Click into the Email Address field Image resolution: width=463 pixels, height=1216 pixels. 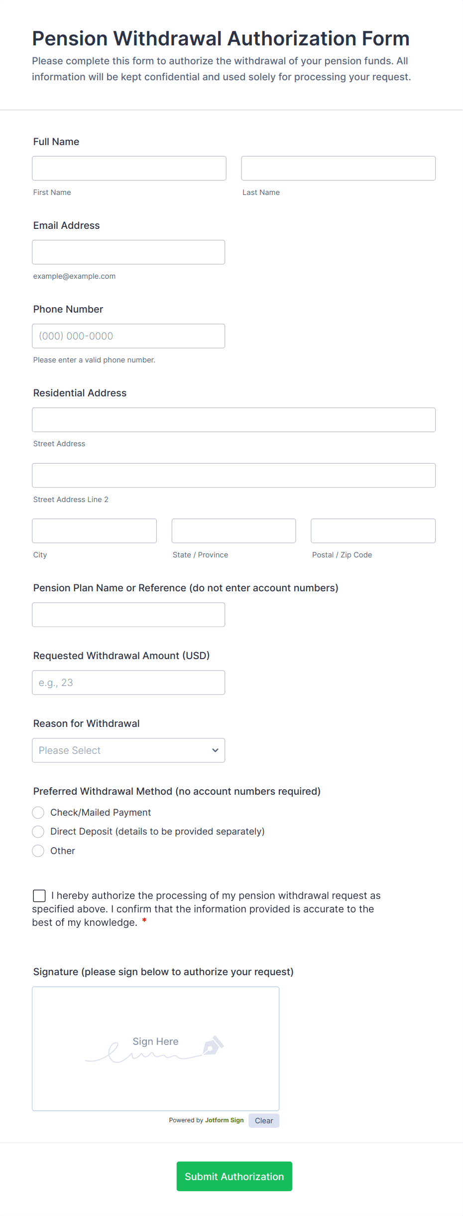pos(128,252)
